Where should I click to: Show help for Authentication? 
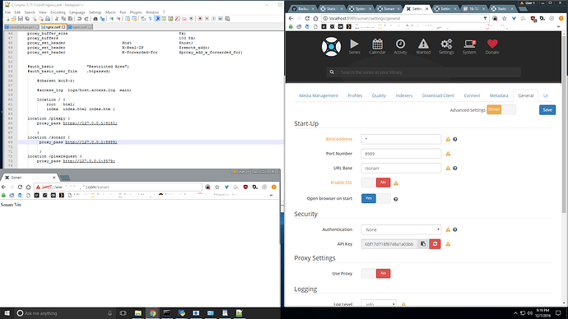point(455,229)
